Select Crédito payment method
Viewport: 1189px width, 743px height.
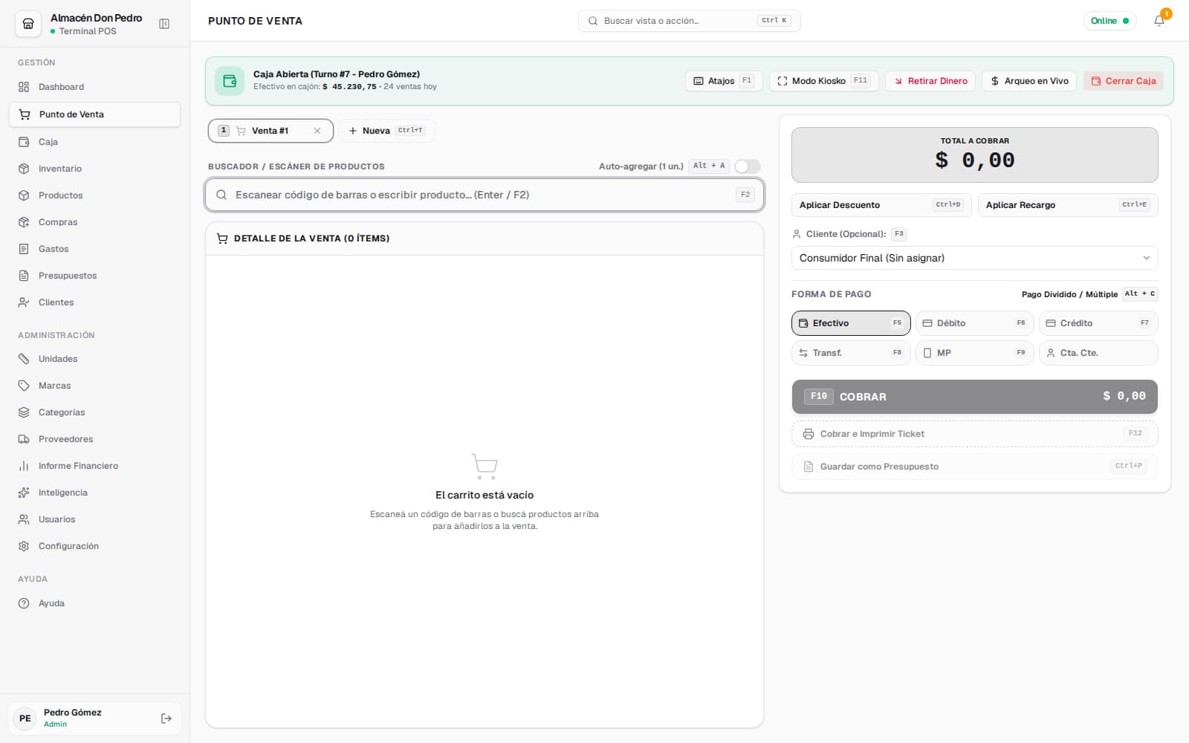[1098, 323]
